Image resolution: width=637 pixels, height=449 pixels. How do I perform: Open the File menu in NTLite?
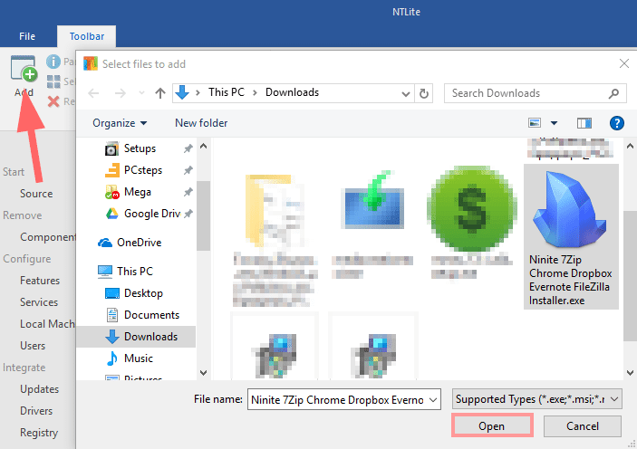click(x=27, y=36)
